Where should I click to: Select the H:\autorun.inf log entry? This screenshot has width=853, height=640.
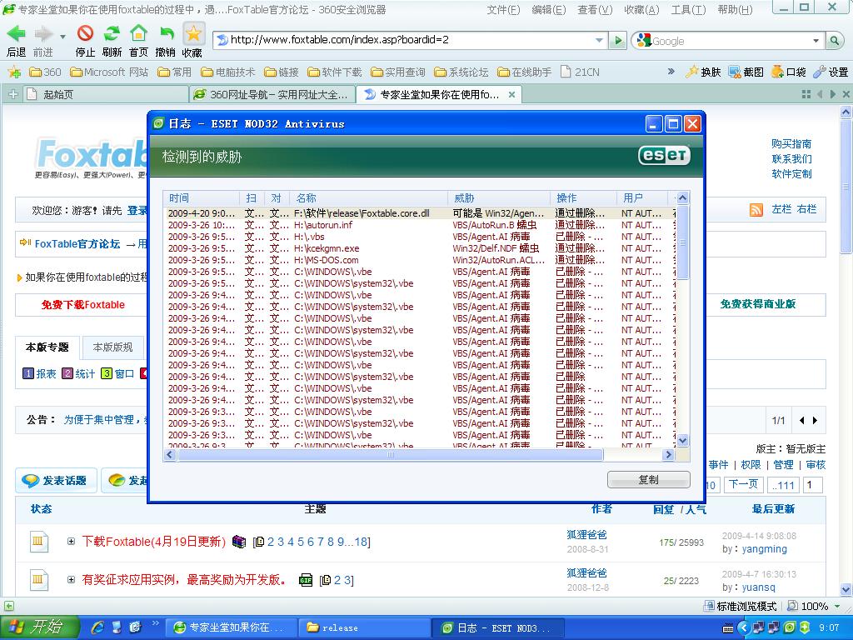[419, 225]
